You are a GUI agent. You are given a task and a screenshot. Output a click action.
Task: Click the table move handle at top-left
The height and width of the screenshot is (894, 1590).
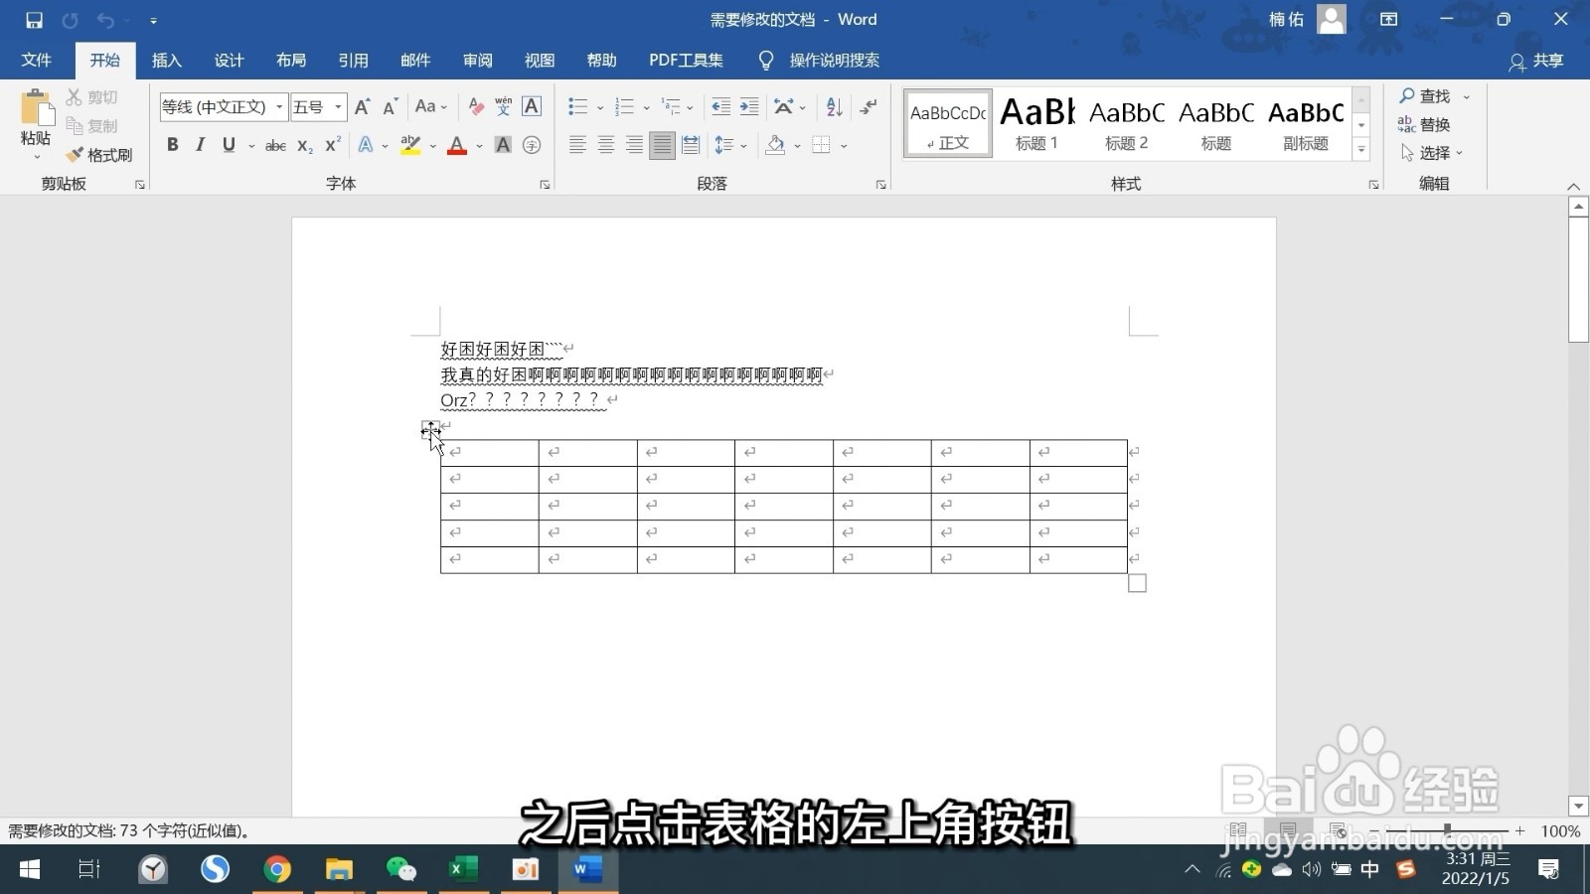tap(429, 429)
